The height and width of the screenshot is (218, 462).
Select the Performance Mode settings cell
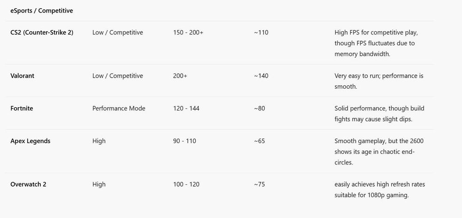(119, 108)
